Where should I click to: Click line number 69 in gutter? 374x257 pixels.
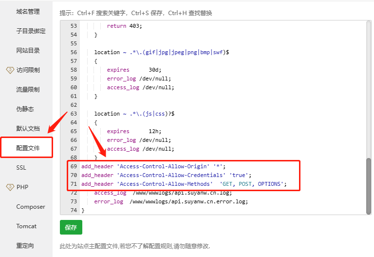[74, 166]
